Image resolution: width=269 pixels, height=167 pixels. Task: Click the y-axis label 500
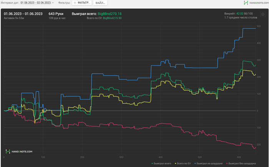pos(259,26)
